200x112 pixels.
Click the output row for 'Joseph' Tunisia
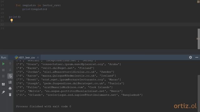(x=70, y=83)
